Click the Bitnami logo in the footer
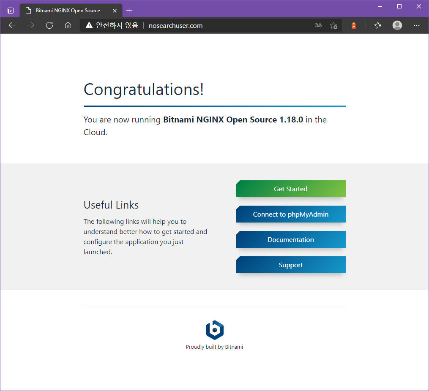The image size is (429, 391). (215, 330)
